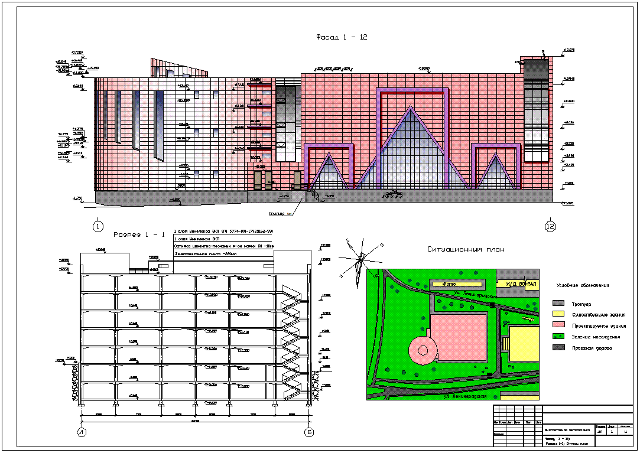Click the circular pink rotunda on site plan

tap(423, 350)
